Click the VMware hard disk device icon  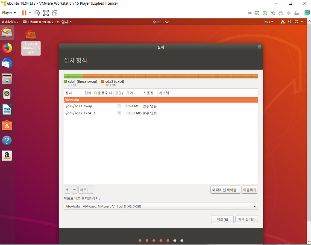point(257,13)
